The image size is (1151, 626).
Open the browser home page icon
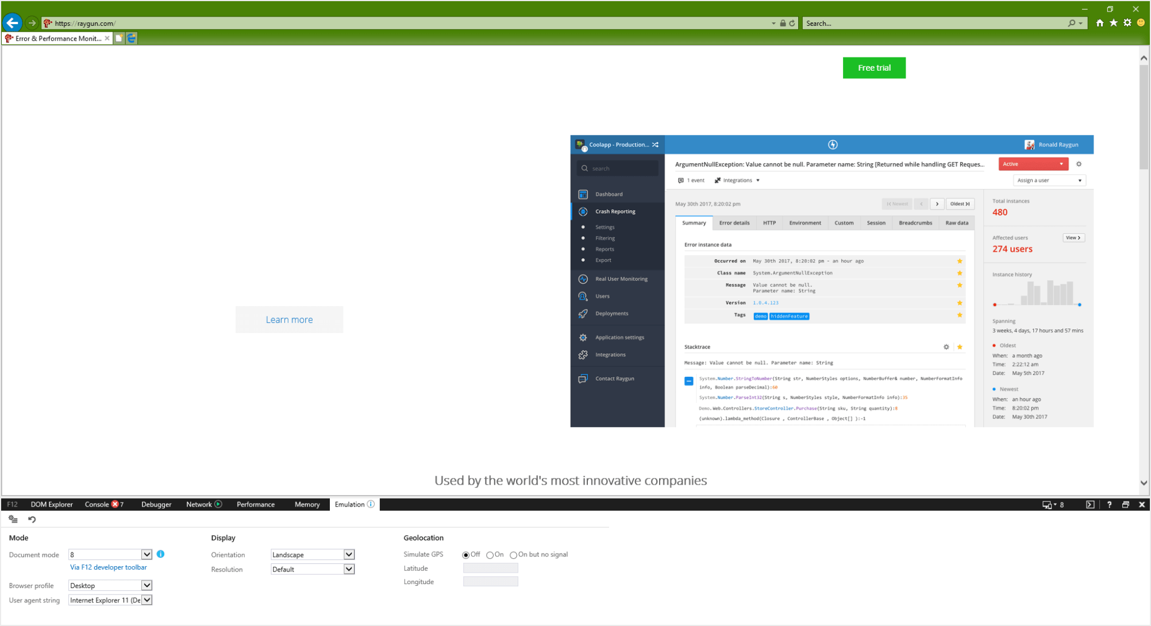pos(1099,23)
